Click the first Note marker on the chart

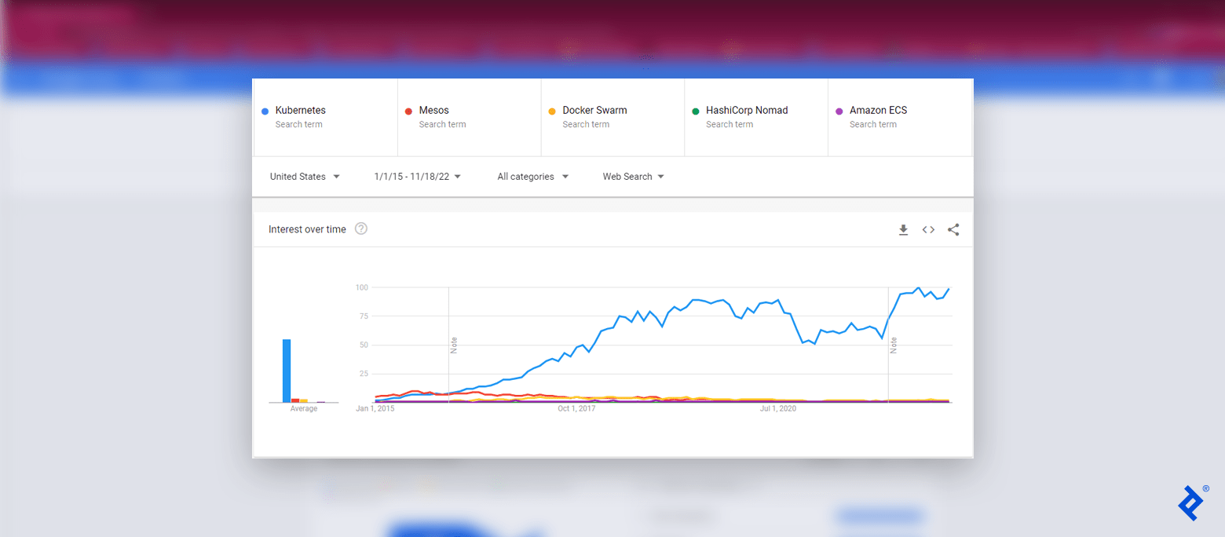(453, 345)
